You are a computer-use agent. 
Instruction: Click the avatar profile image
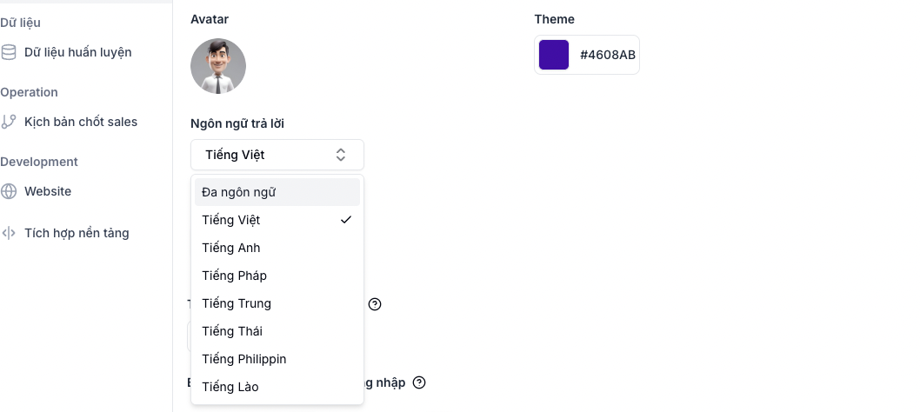click(x=218, y=66)
